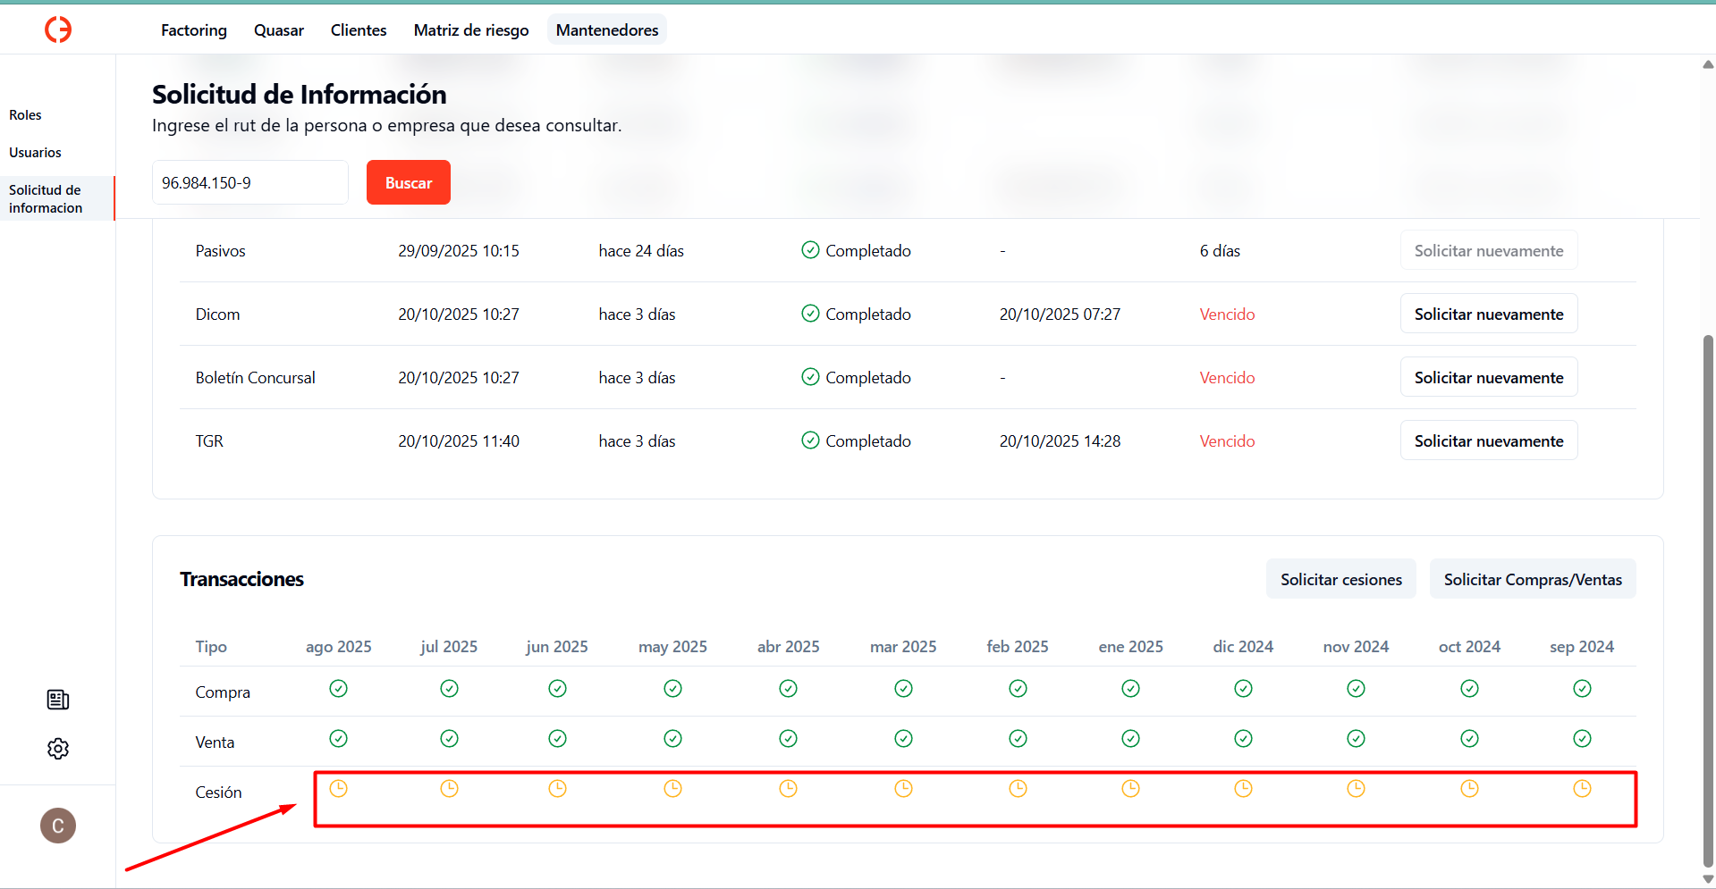Viewport: 1716px width, 889px height.
Task: Open Usuarios in the left sidebar
Action: [x=36, y=153]
